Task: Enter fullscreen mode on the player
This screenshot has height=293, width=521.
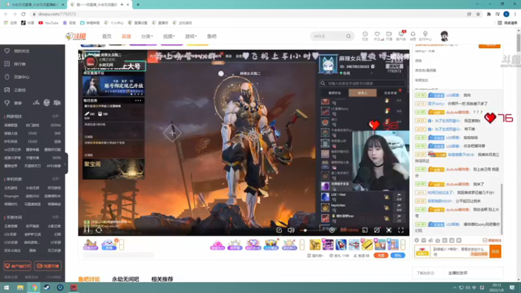Action: tap(401, 230)
